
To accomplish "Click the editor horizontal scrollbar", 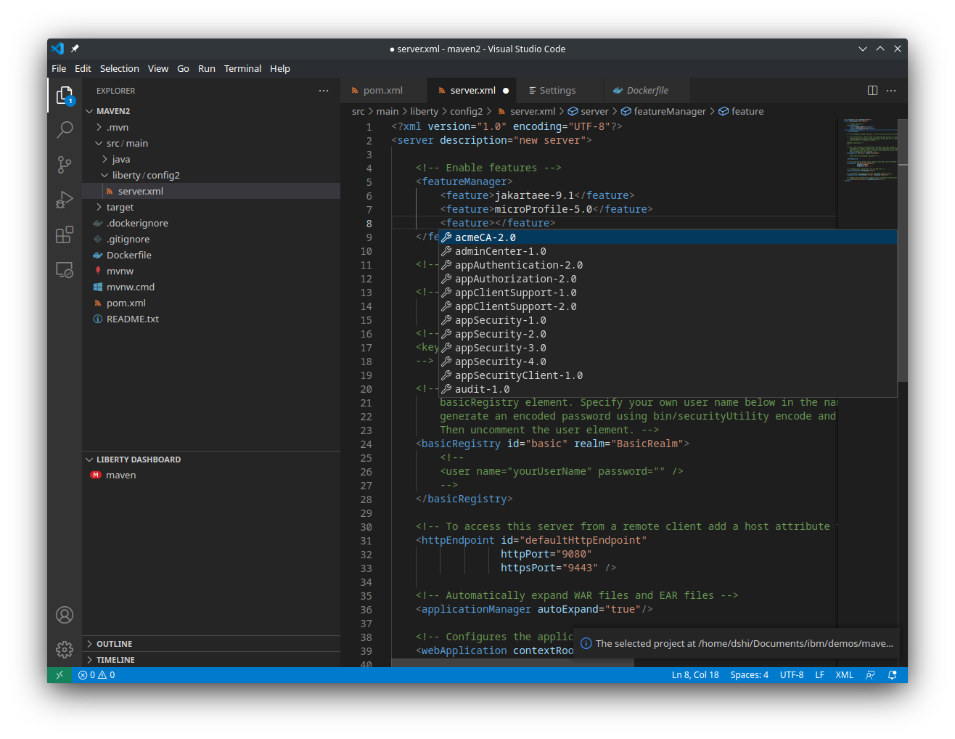I will coord(512,663).
